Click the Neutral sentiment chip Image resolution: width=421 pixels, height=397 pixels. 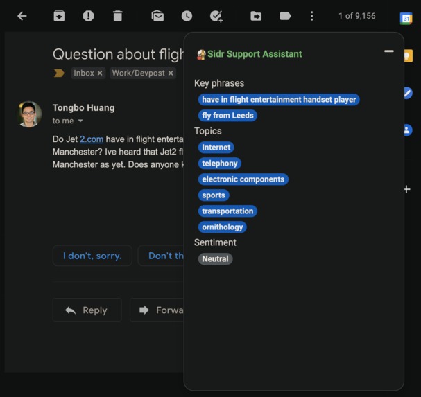[215, 259]
